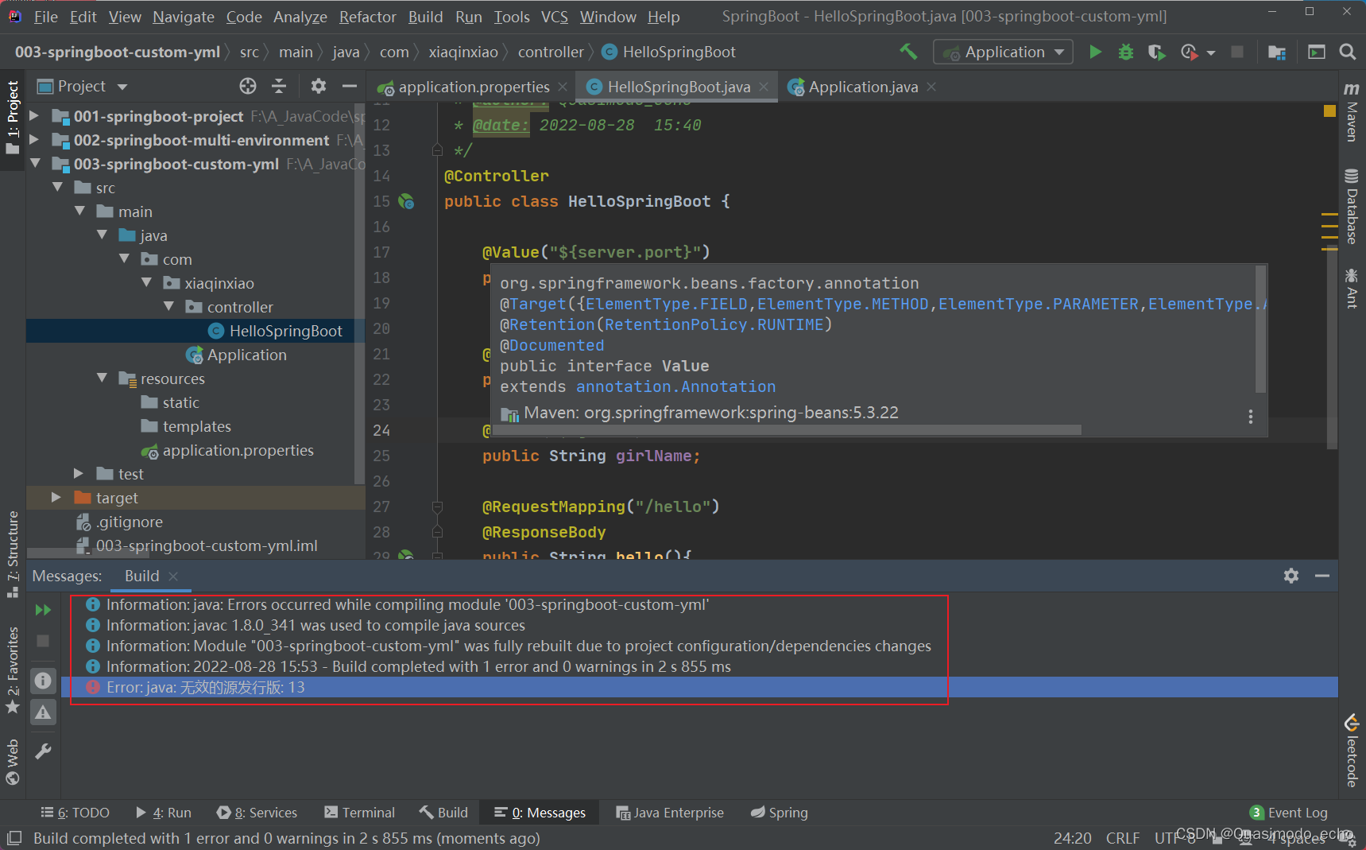Screen dimensions: 1366x850
Task: Click the locate-in-project crosshair icon
Action: point(248,86)
